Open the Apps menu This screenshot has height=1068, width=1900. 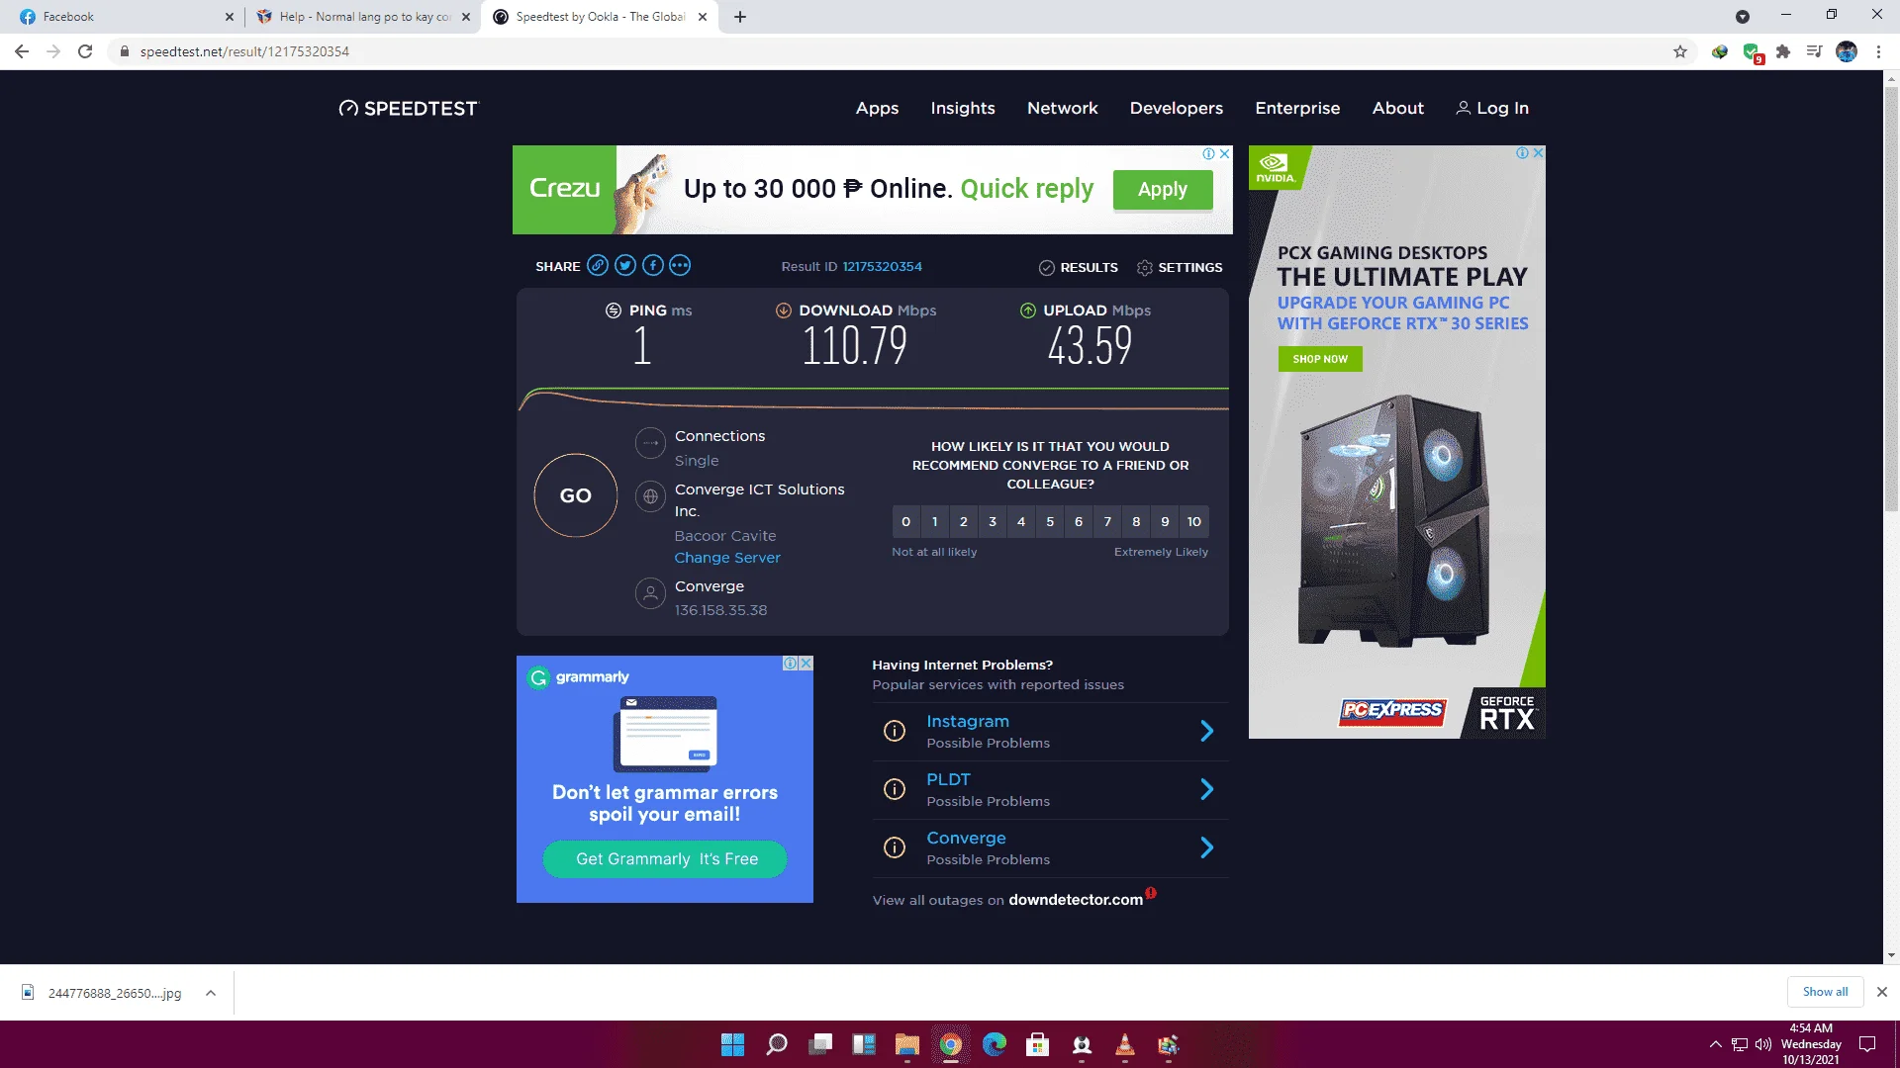[877, 108]
